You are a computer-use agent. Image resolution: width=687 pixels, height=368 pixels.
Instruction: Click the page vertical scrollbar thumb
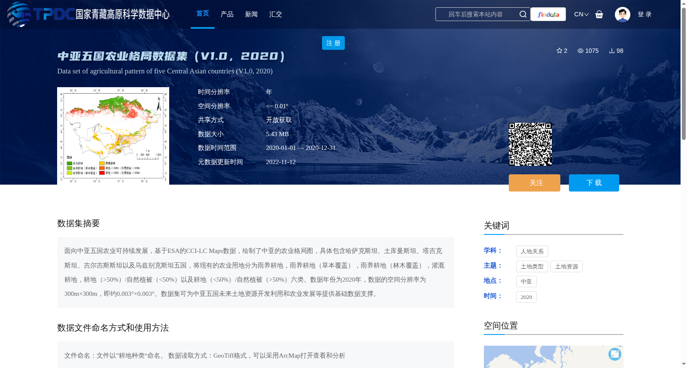(x=684, y=73)
